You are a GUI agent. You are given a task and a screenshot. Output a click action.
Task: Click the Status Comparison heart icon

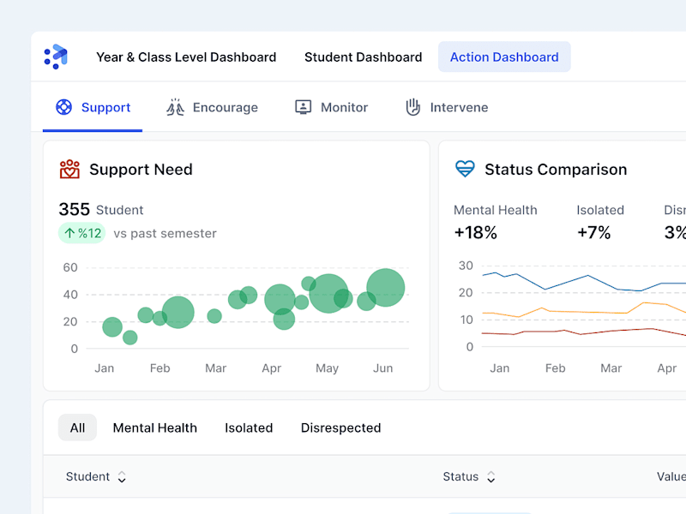click(x=465, y=169)
